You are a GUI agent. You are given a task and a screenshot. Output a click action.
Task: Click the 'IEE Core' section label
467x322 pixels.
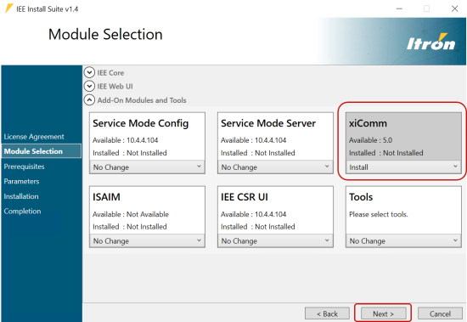[110, 73]
